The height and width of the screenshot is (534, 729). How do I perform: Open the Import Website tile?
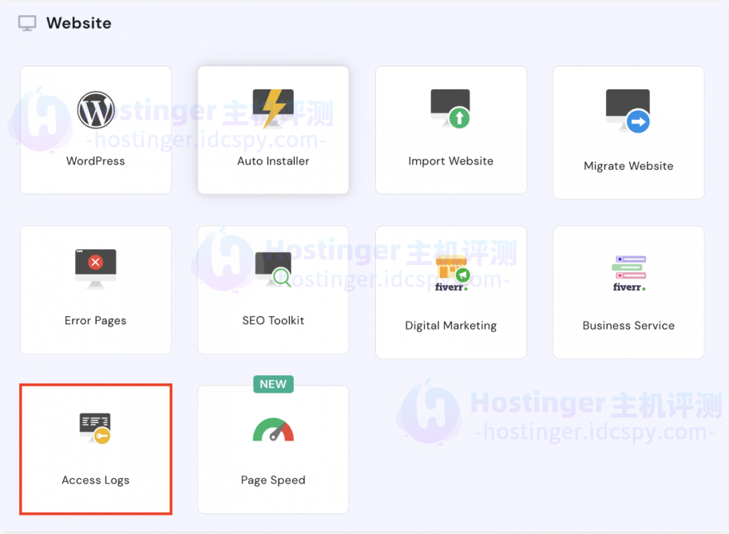point(450,132)
